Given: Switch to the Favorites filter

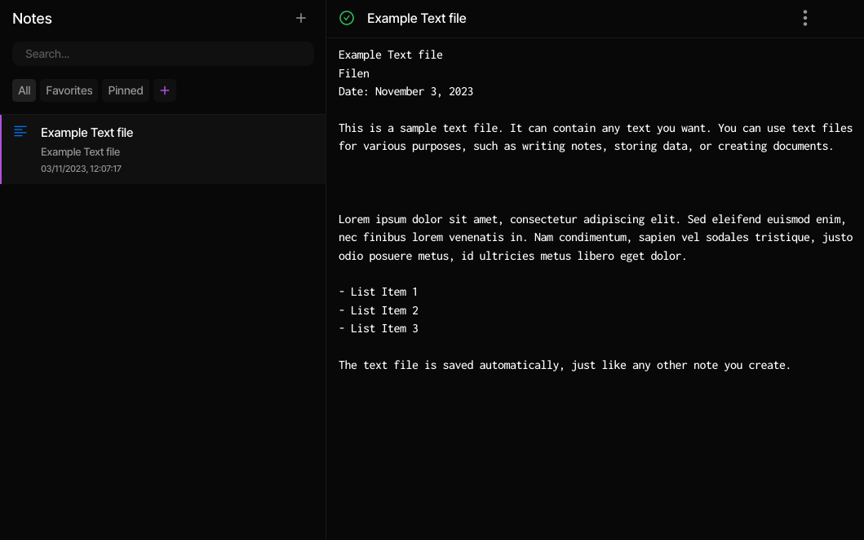Looking at the screenshot, I should [x=69, y=90].
